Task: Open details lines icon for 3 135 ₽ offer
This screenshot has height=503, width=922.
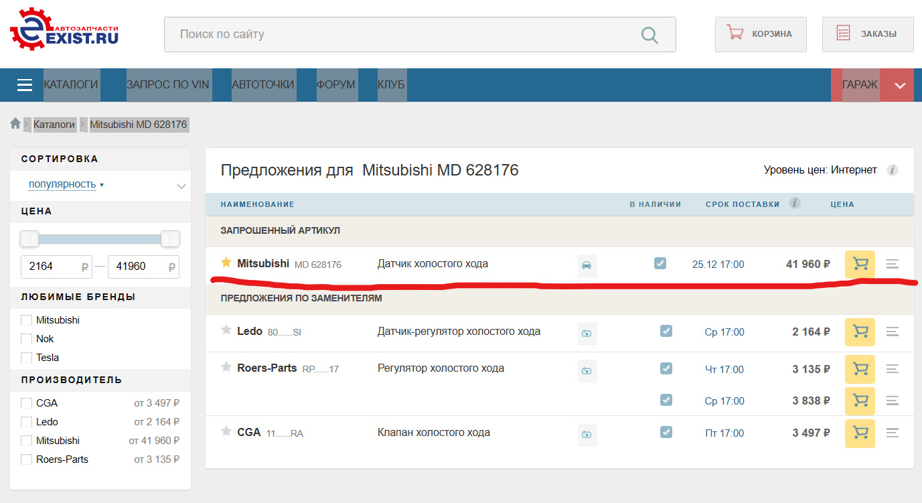Action: 893,369
